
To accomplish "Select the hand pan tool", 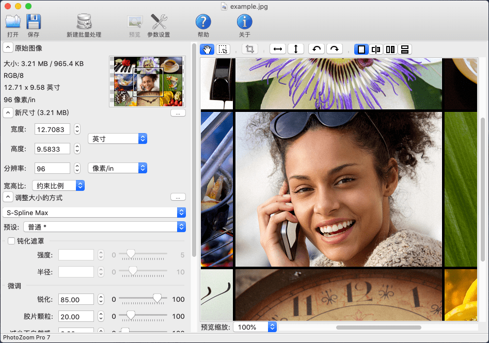I will click(207, 49).
